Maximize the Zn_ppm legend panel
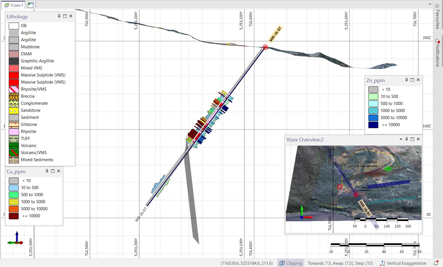 (x=412, y=80)
